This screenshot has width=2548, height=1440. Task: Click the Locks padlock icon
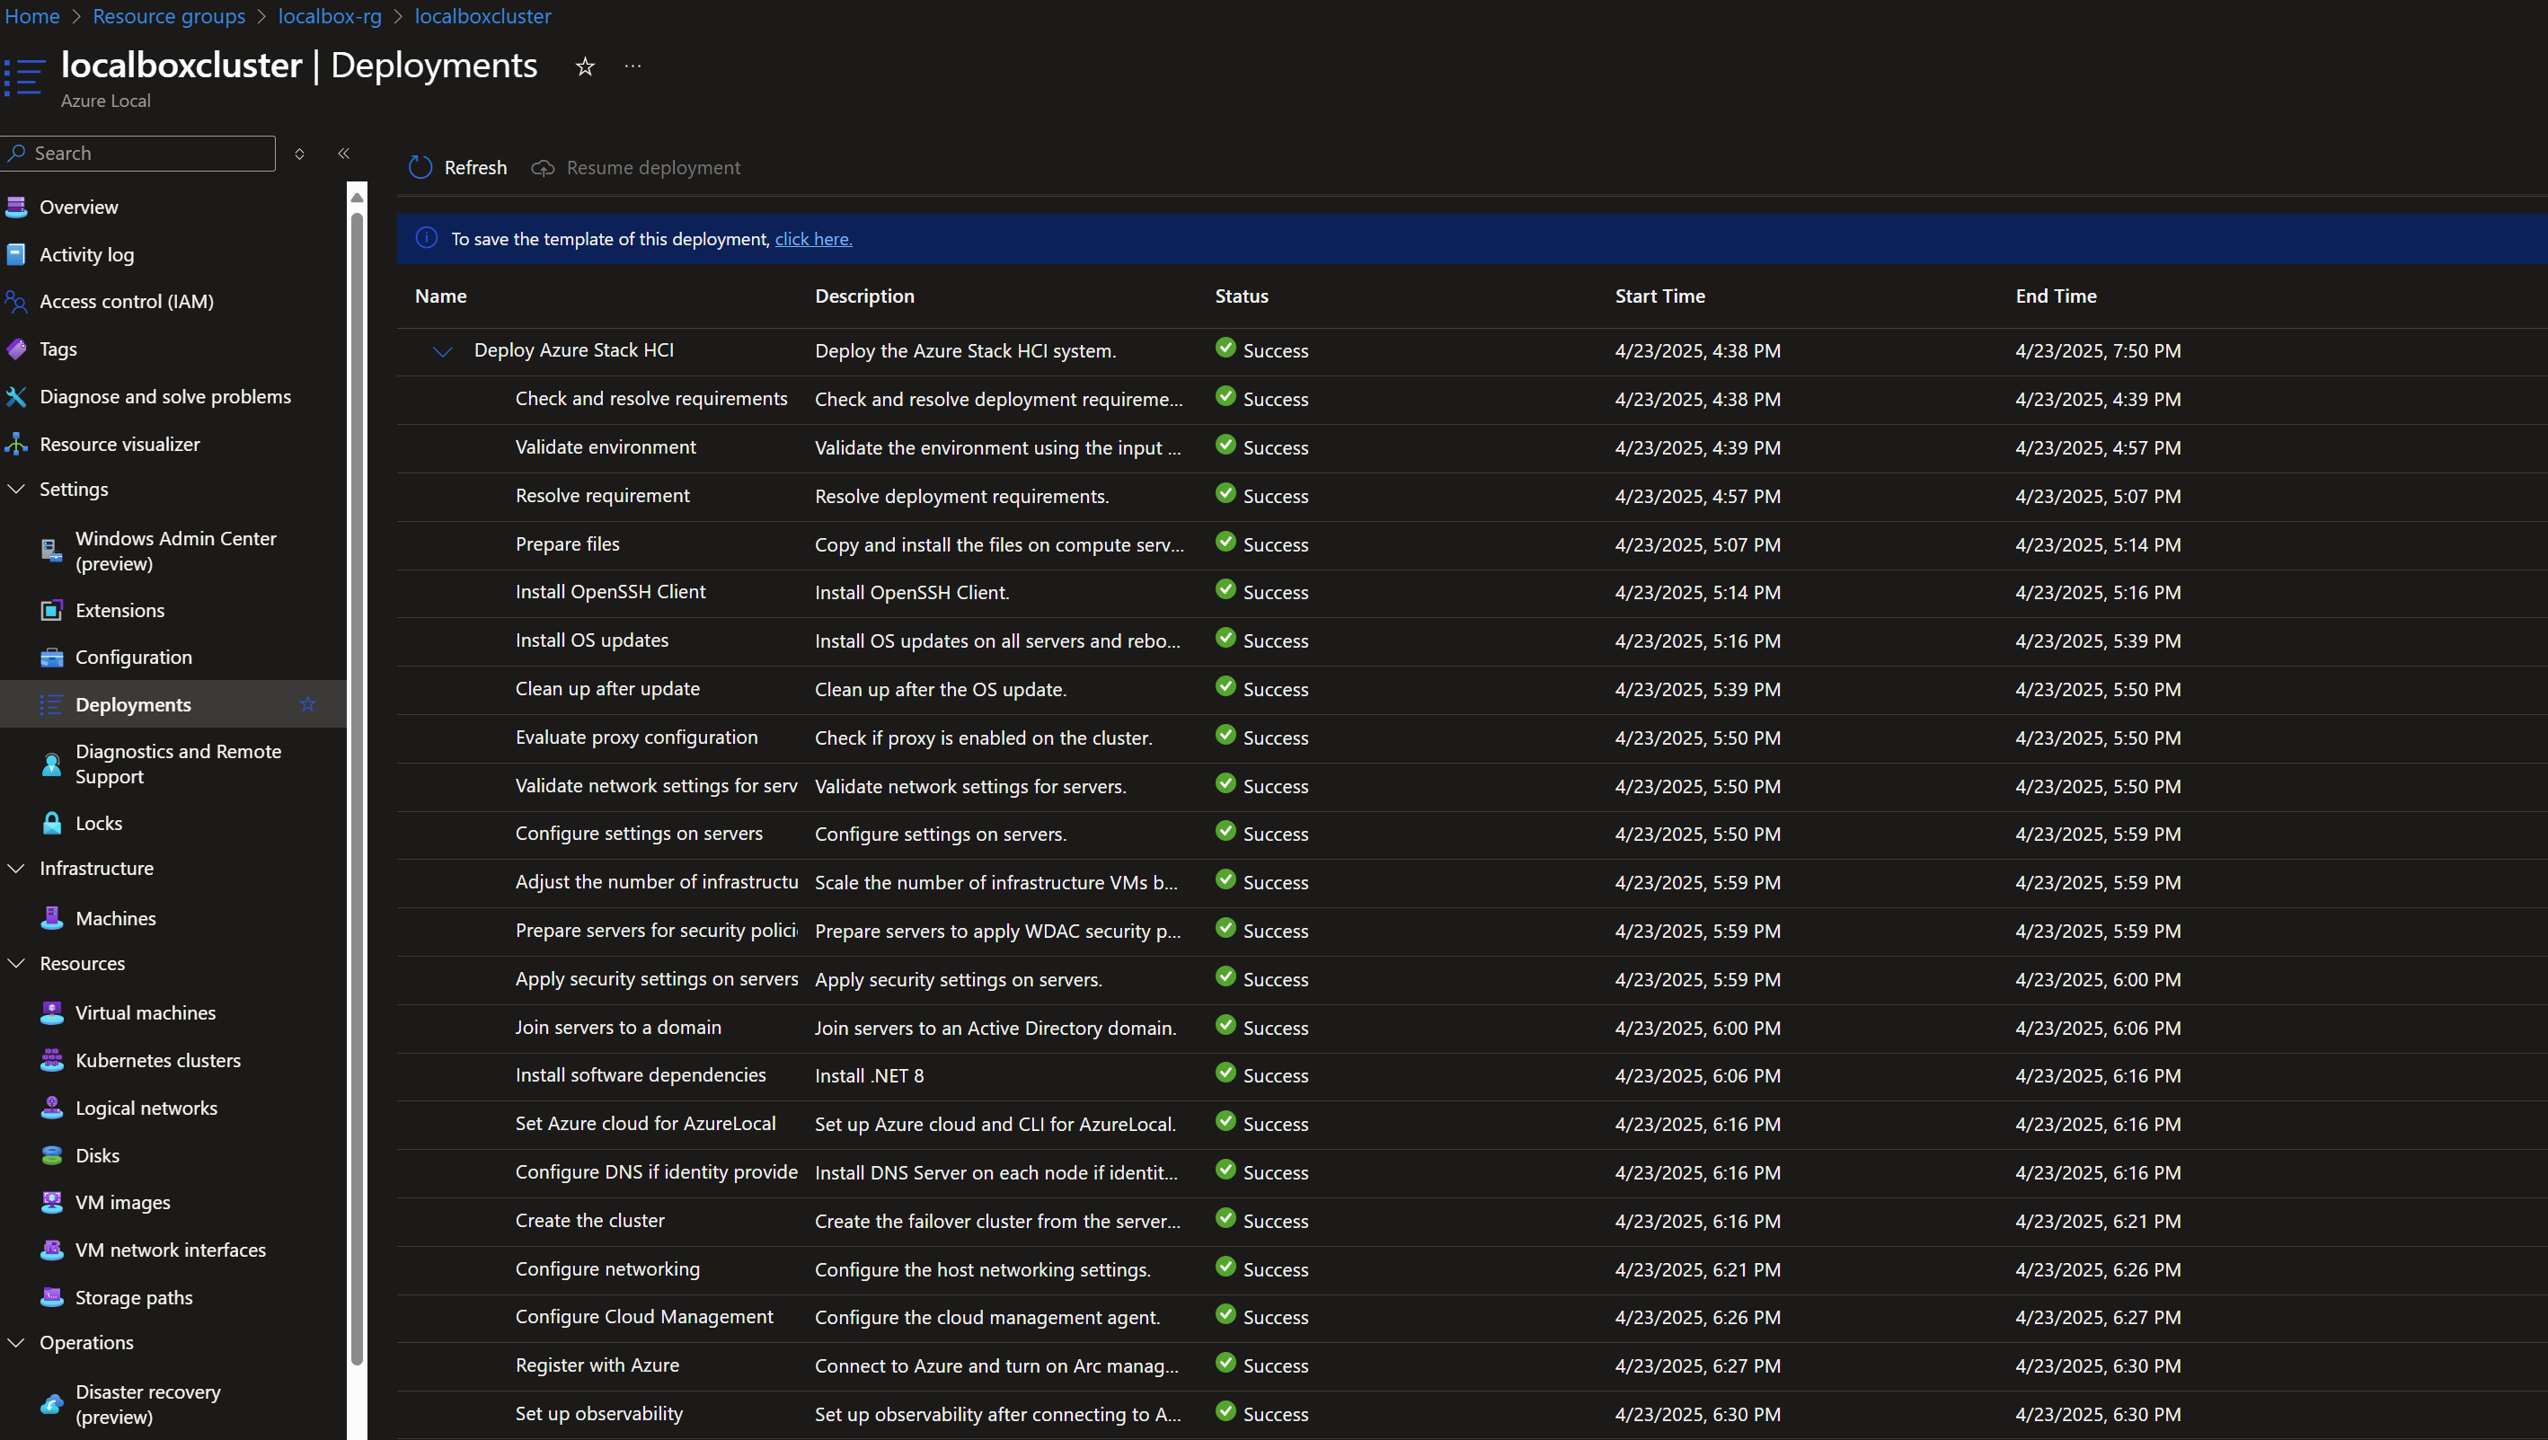click(x=51, y=823)
